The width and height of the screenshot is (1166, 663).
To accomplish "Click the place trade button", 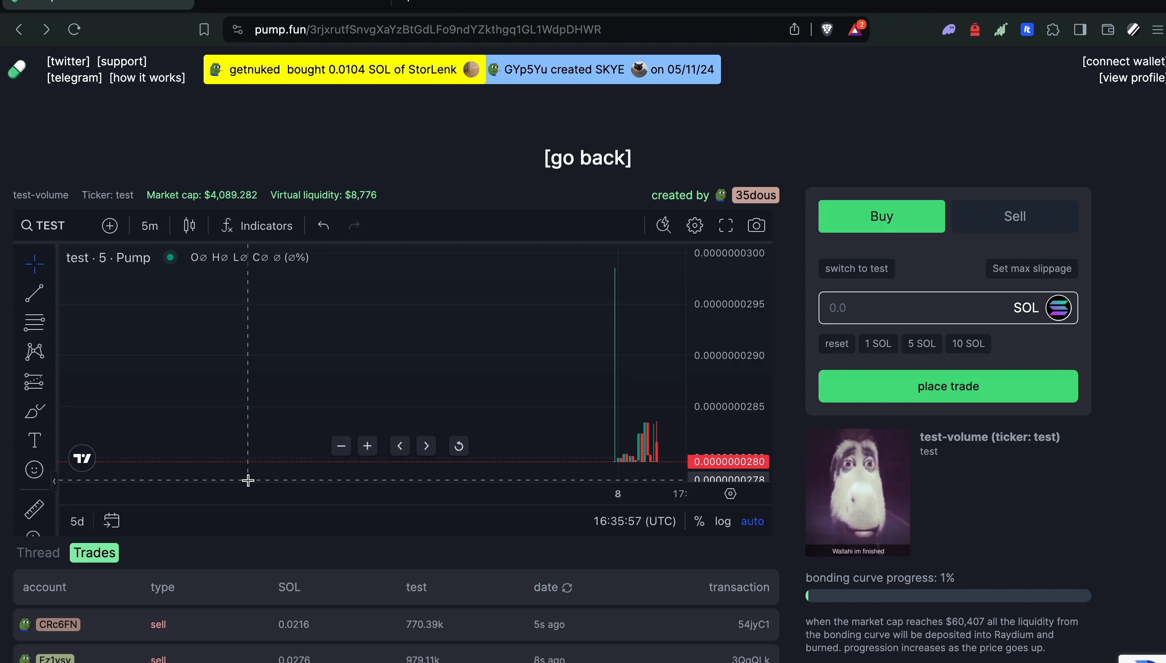I will point(948,386).
